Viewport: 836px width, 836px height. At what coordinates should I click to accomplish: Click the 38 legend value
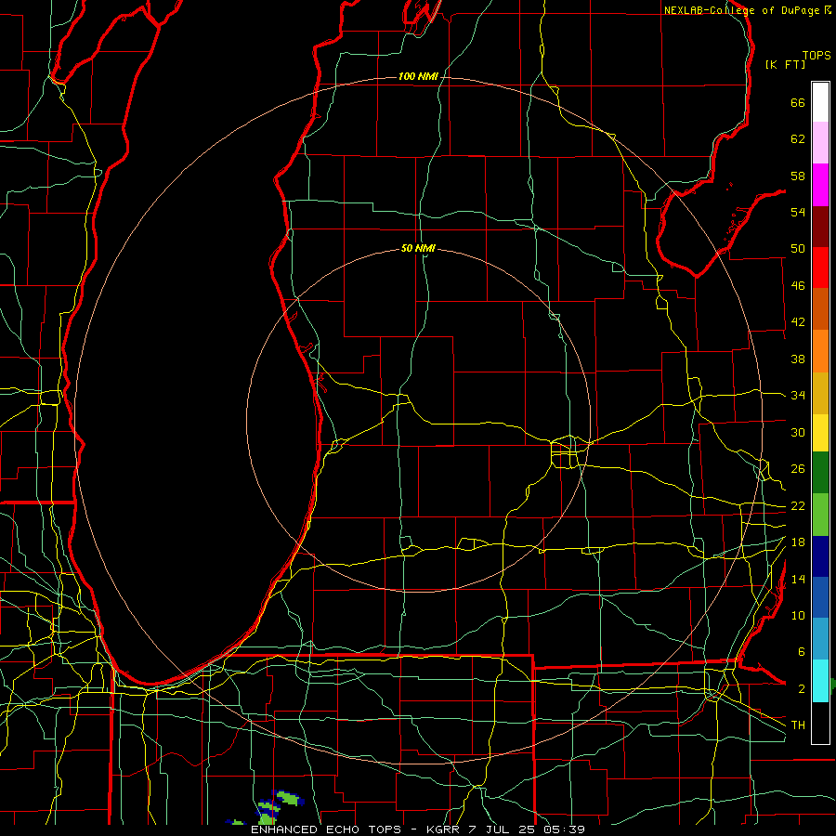coord(798,359)
